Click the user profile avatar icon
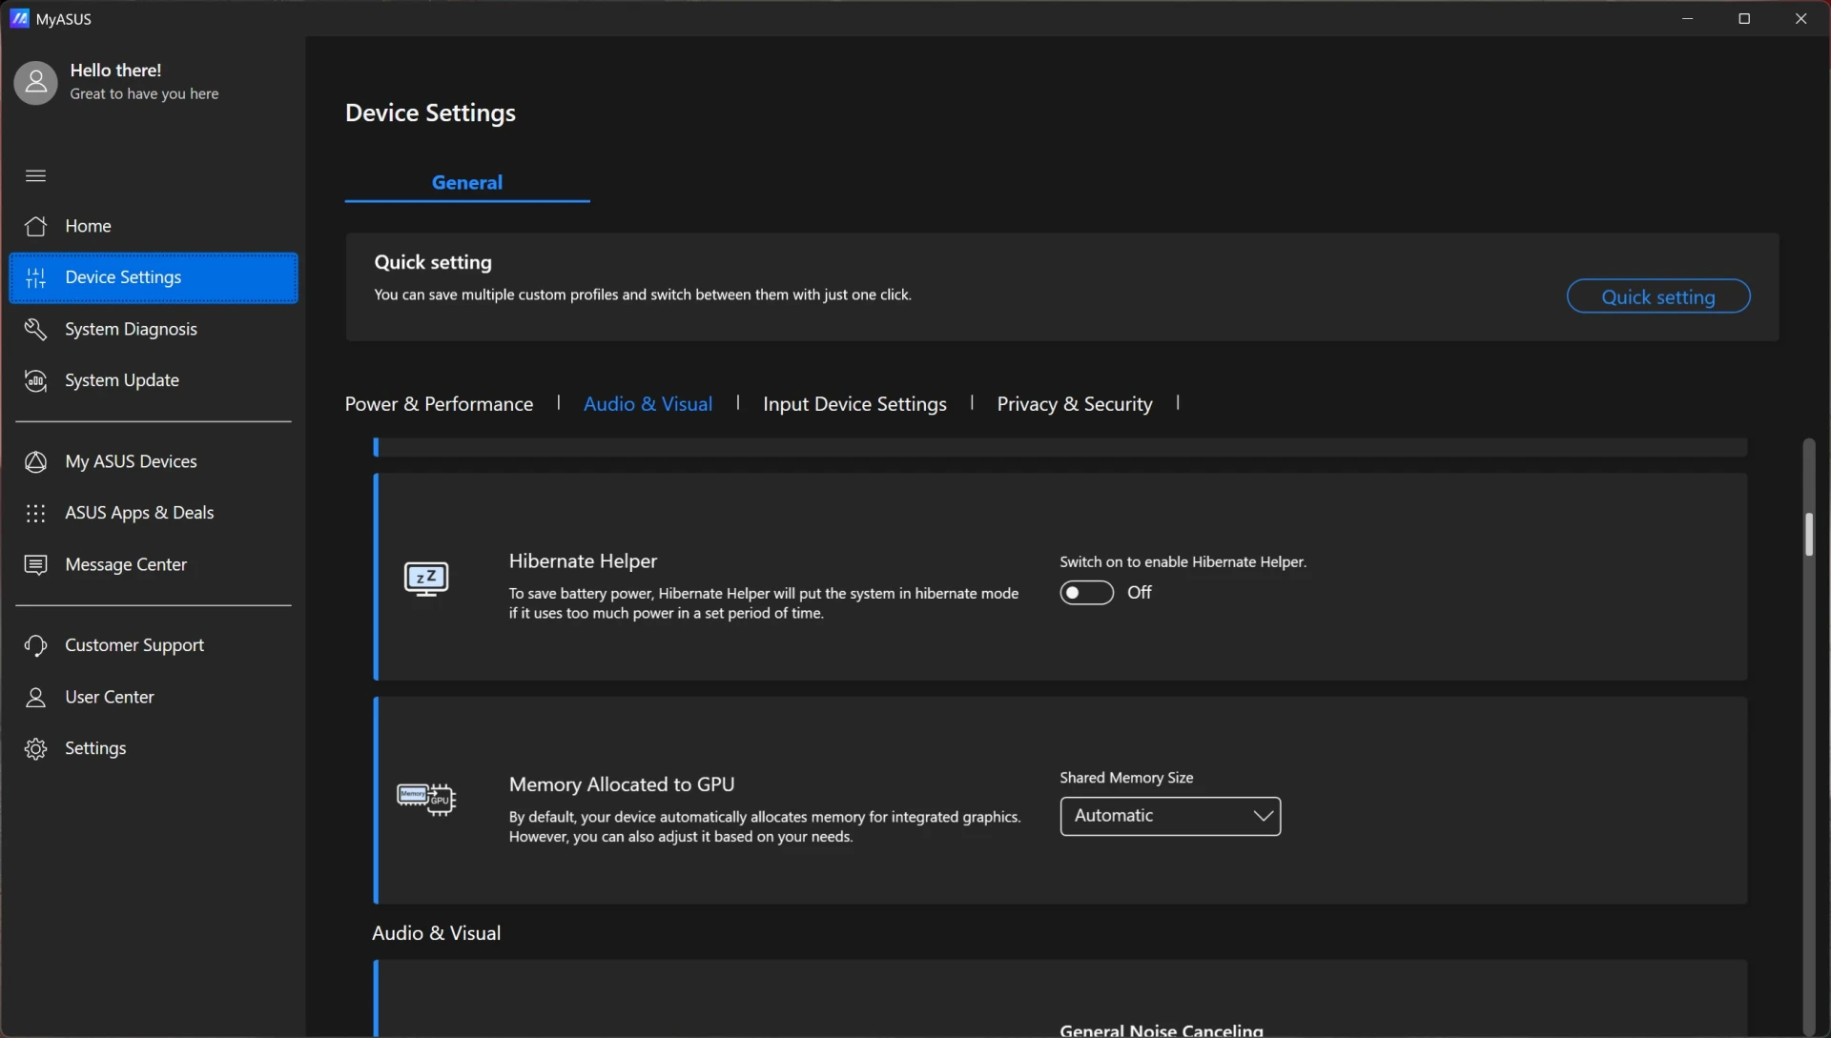1831x1038 pixels. point(35,83)
